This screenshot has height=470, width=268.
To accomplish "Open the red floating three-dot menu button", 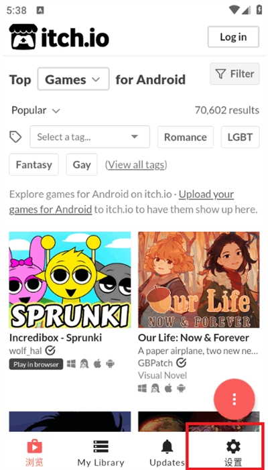I will [x=234, y=399].
